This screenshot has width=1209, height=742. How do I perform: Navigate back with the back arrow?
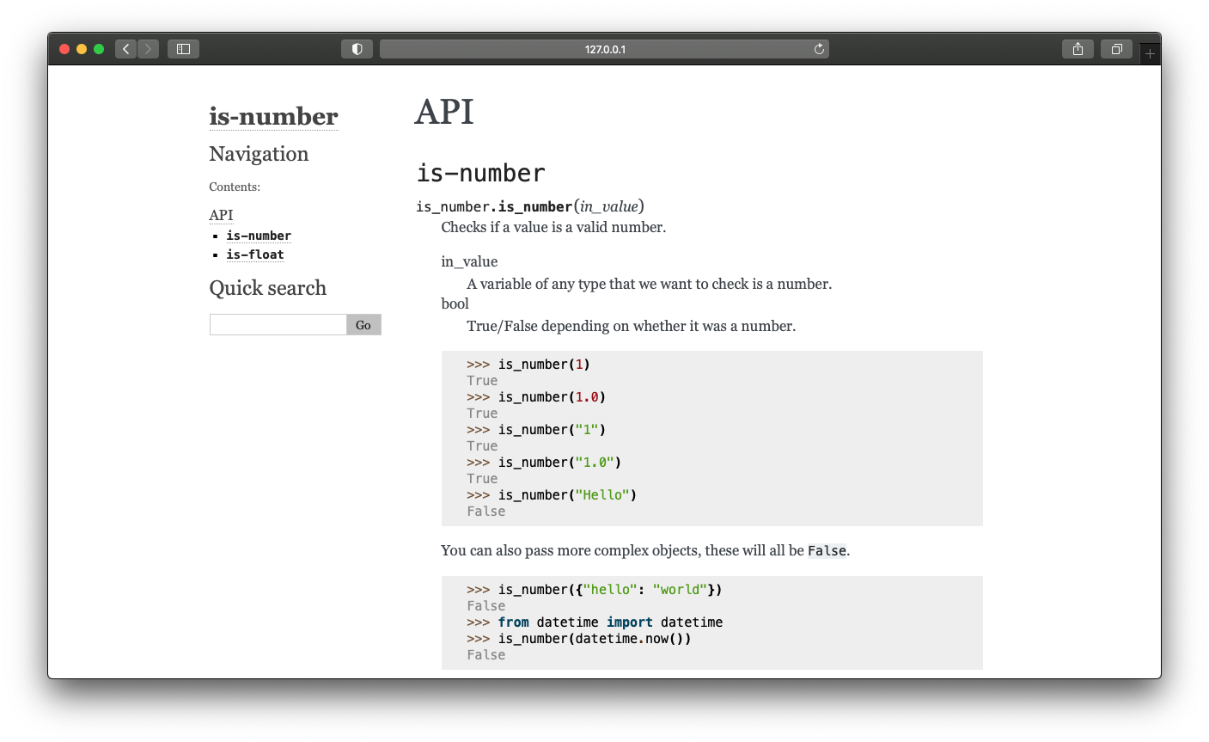(x=125, y=49)
